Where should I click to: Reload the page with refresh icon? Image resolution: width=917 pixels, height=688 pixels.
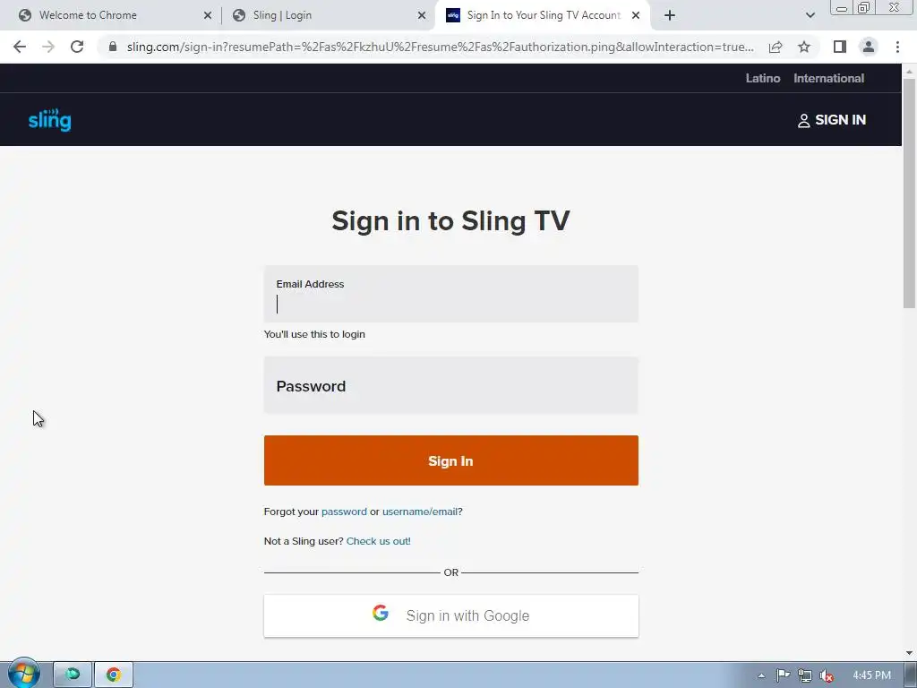[77, 47]
